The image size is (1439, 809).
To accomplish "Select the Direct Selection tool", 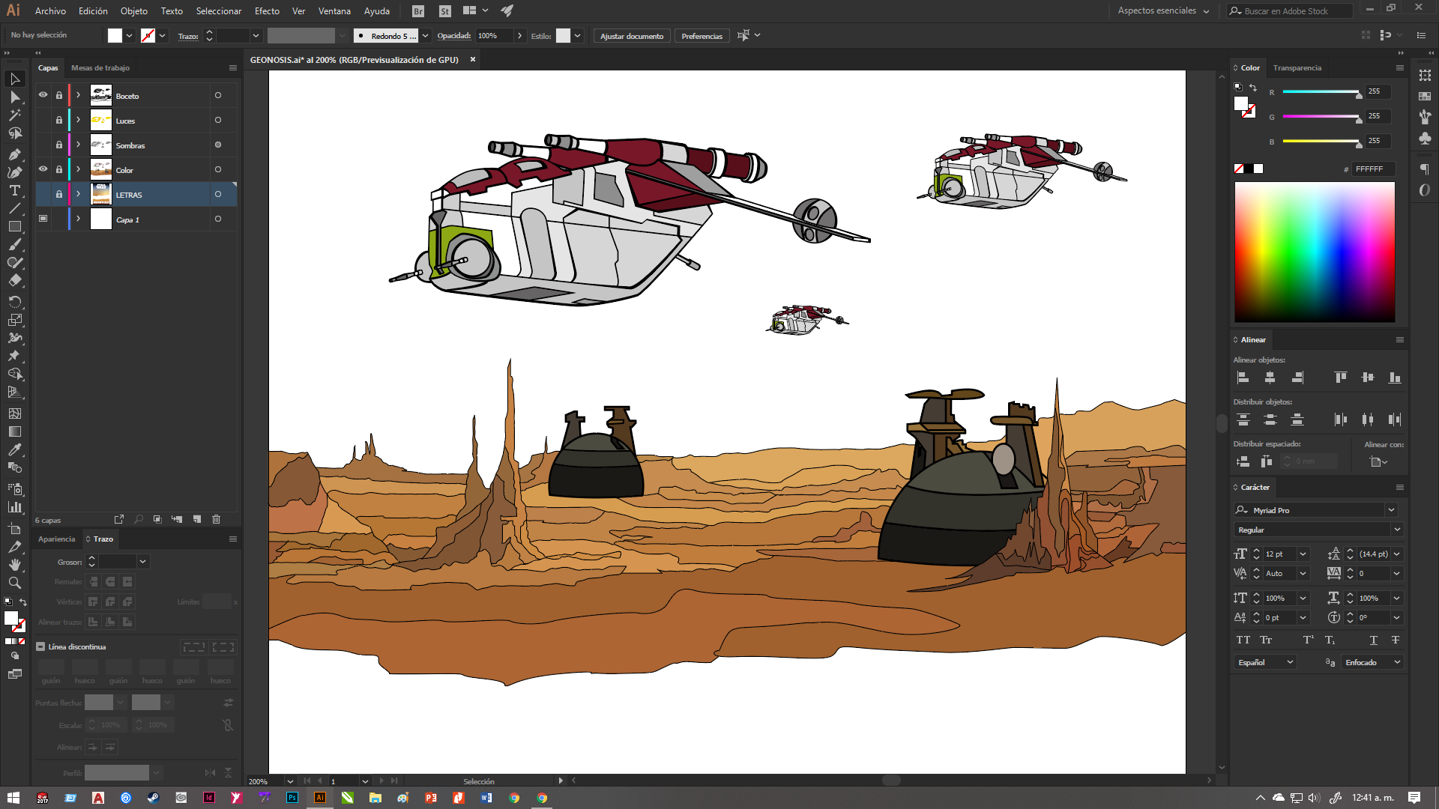I will point(14,97).
